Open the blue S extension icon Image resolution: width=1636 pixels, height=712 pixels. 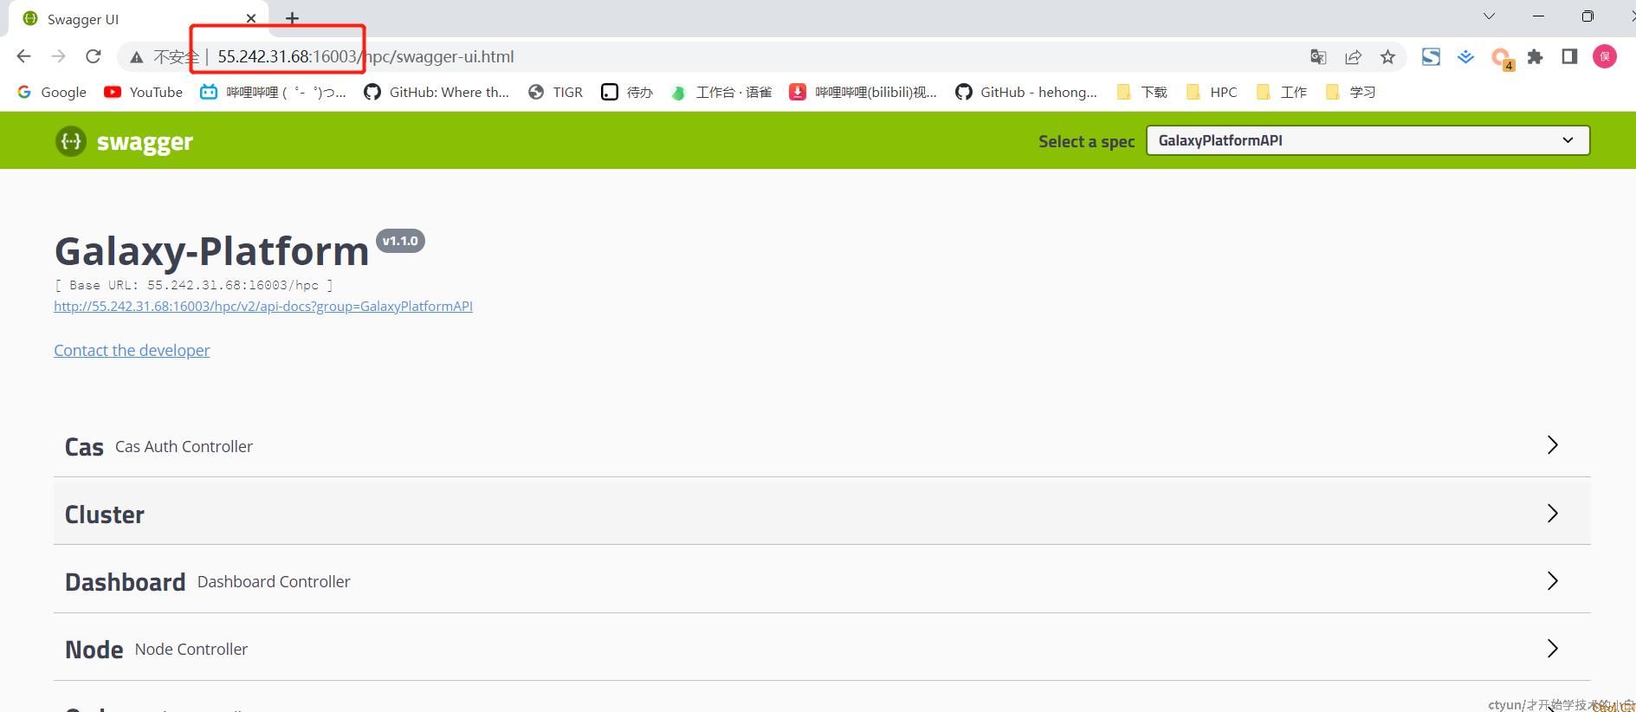(1431, 57)
